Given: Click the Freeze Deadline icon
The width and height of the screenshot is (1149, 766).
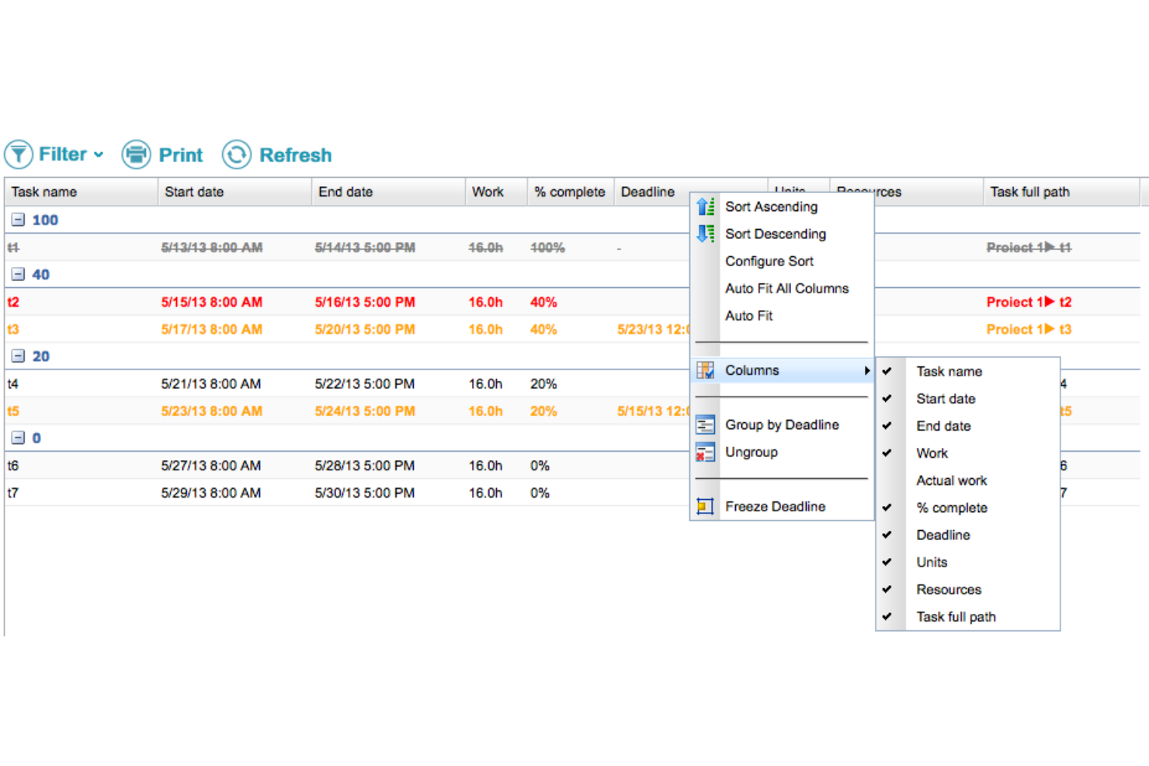Looking at the screenshot, I should pos(706,507).
